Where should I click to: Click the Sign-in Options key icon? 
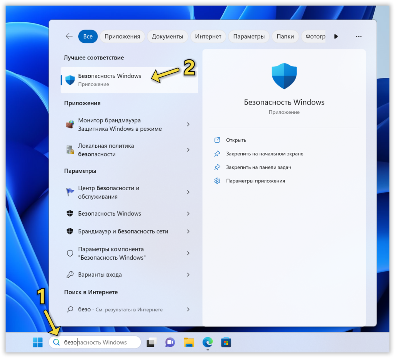pyautogui.click(x=70, y=274)
